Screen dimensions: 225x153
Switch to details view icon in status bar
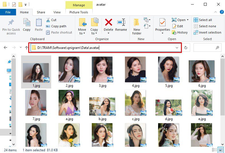click(214, 150)
